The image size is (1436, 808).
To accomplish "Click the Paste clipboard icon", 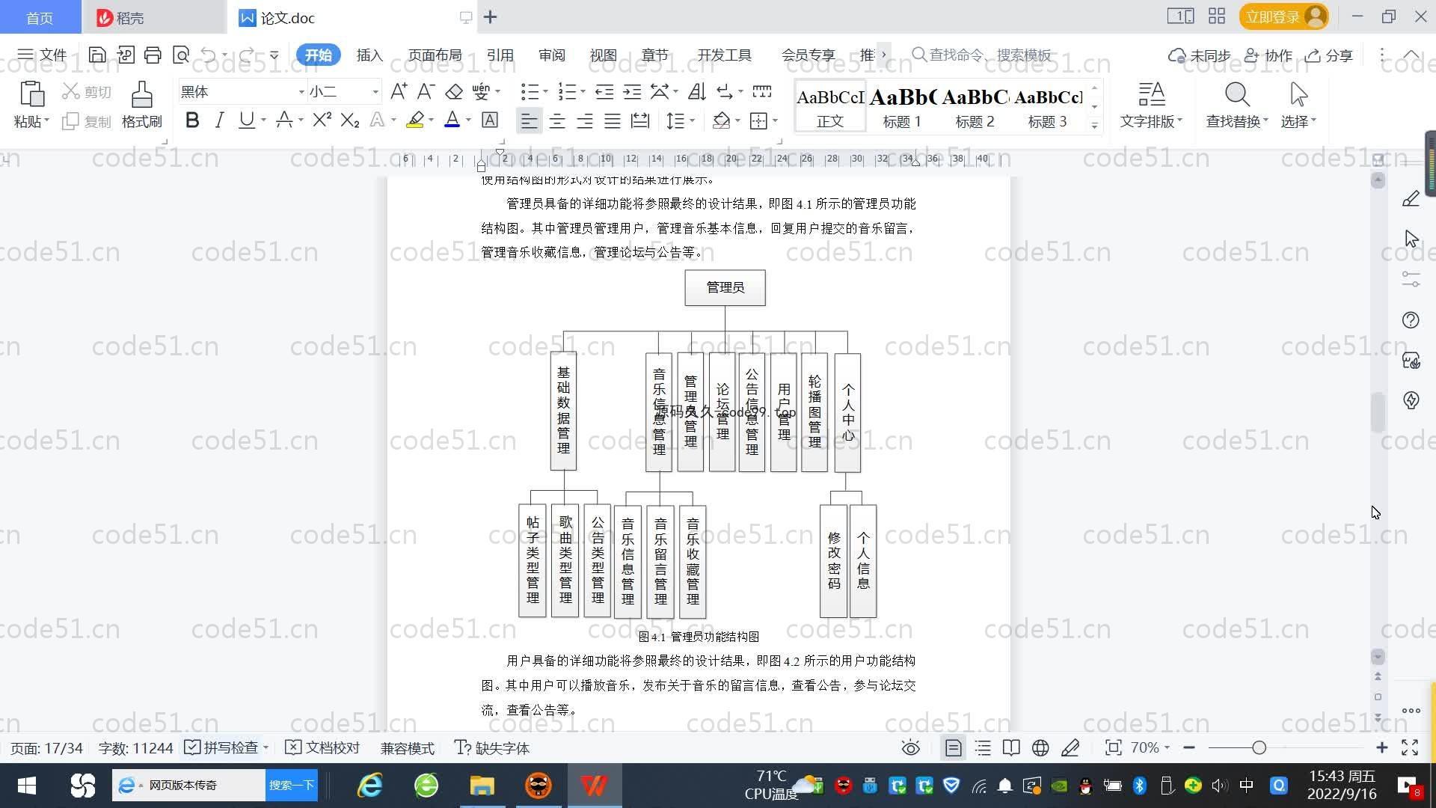I will (x=31, y=94).
